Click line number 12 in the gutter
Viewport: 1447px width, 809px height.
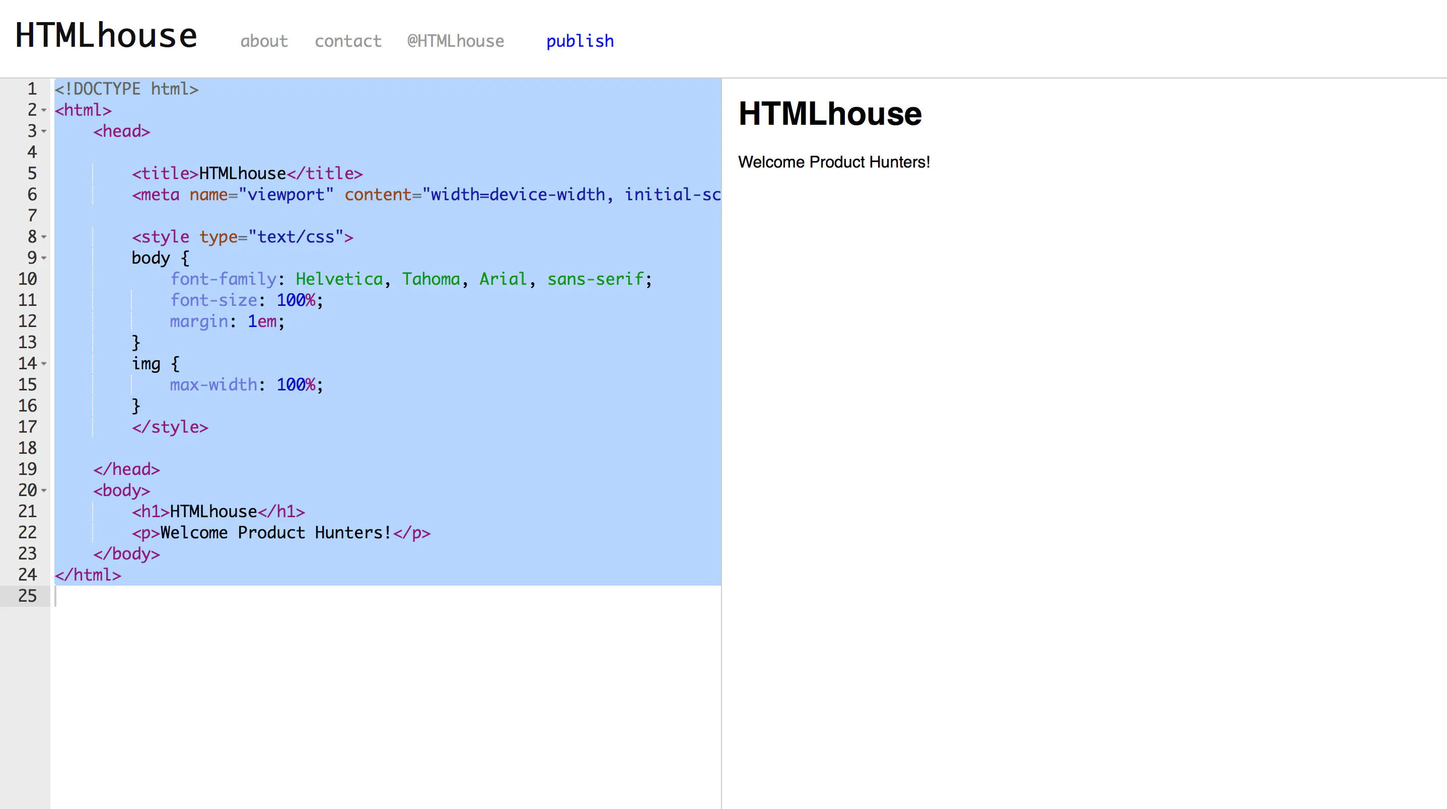[x=28, y=321]
